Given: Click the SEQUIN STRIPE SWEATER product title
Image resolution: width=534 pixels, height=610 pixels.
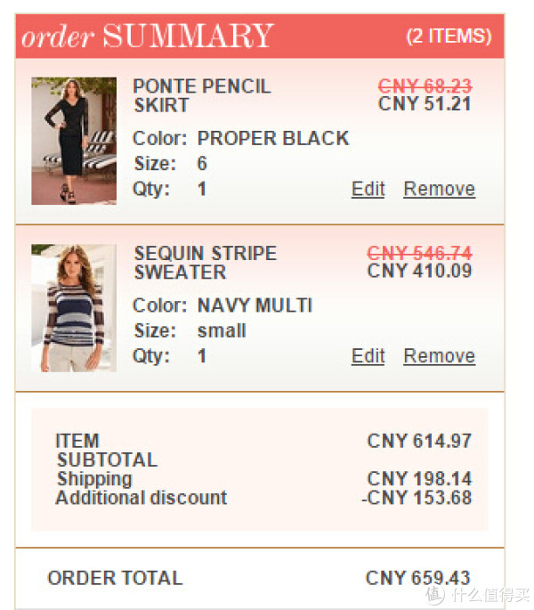Looking at the screenshot, I should [206, 263].
